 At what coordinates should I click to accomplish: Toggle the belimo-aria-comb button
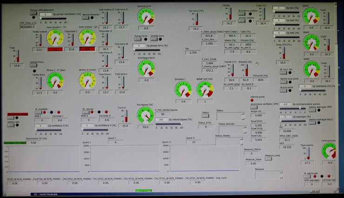284,82
